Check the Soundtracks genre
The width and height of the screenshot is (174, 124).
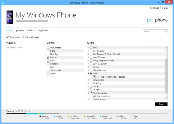[48, 70]
